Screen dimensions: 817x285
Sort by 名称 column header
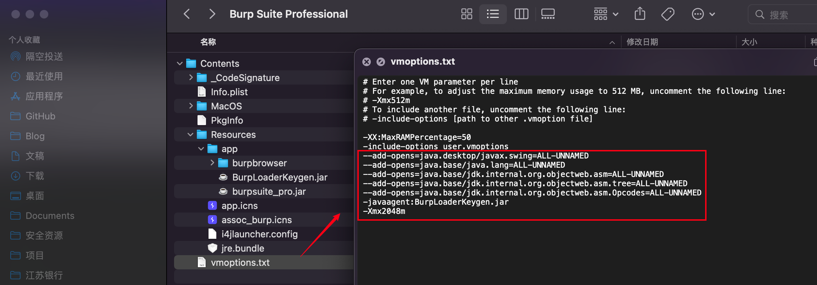[208, 42]
